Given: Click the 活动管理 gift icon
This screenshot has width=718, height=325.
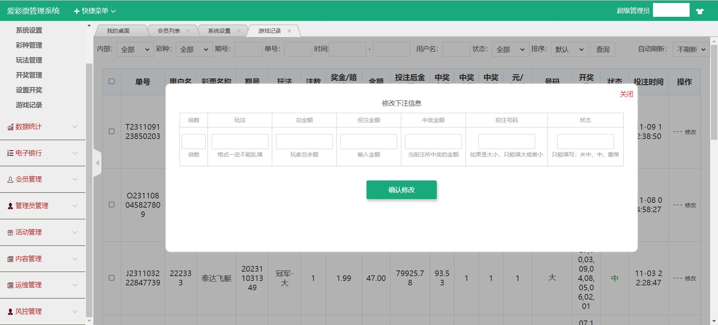Looking at the screenshot, I should click(x=10, y=232).
